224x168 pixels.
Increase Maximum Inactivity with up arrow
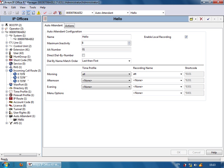coord(129,42)
